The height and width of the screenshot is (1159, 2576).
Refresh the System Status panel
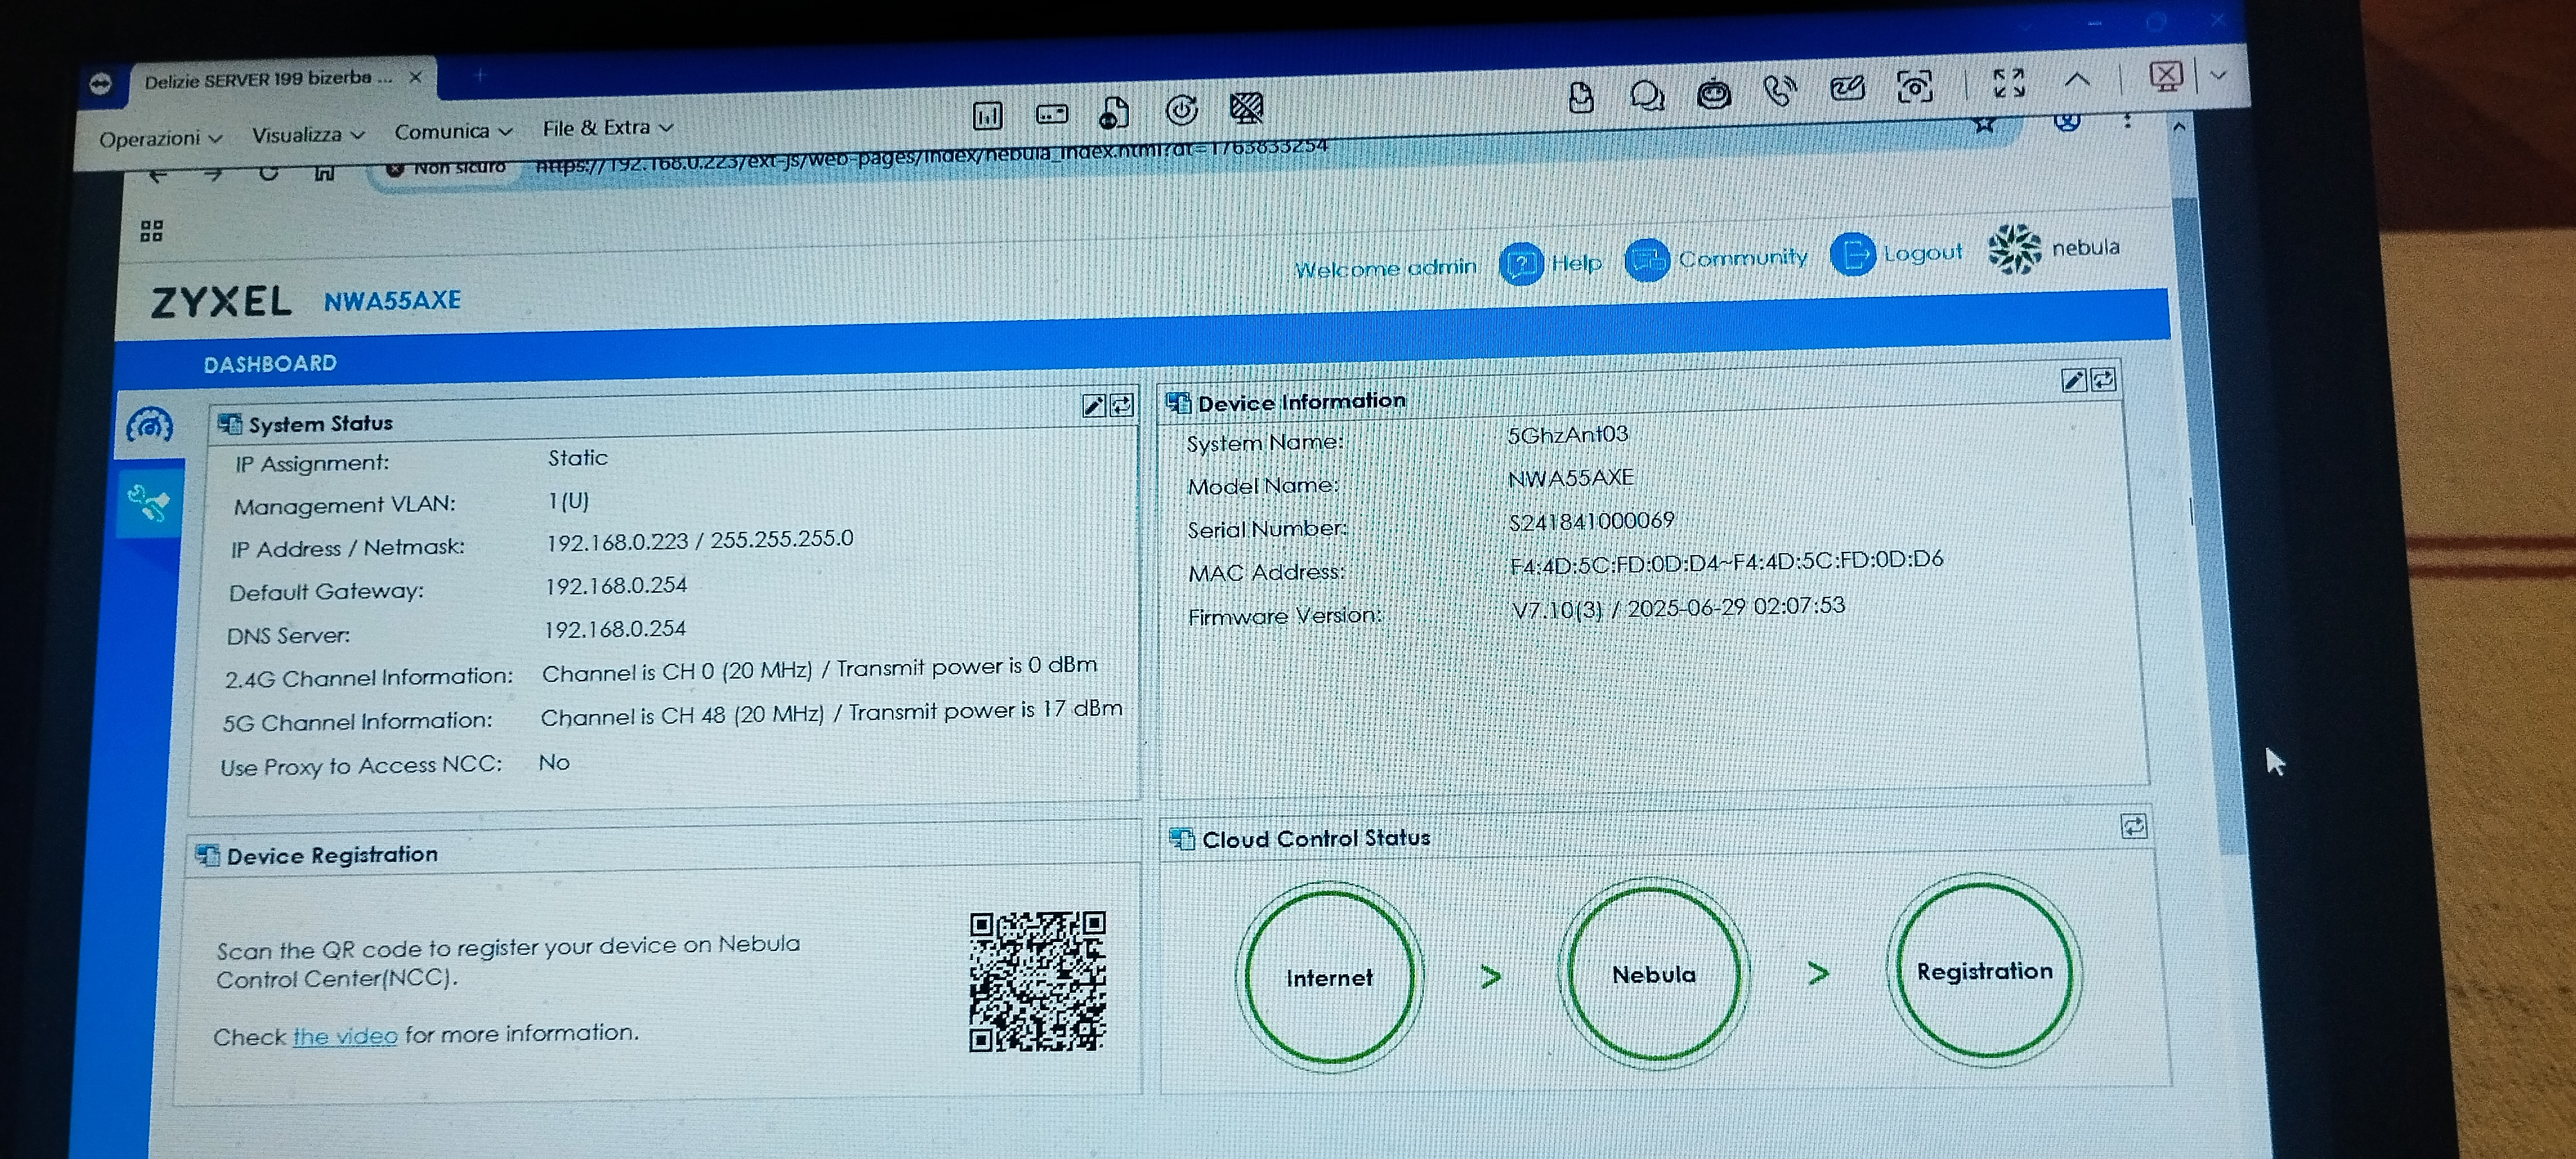[1122, 404]
